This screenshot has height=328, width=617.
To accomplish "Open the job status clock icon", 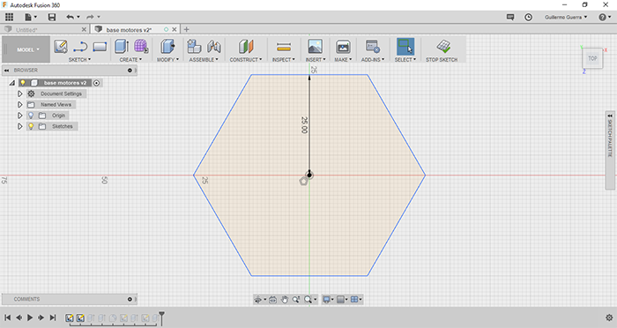I will (x=529, y=17).
